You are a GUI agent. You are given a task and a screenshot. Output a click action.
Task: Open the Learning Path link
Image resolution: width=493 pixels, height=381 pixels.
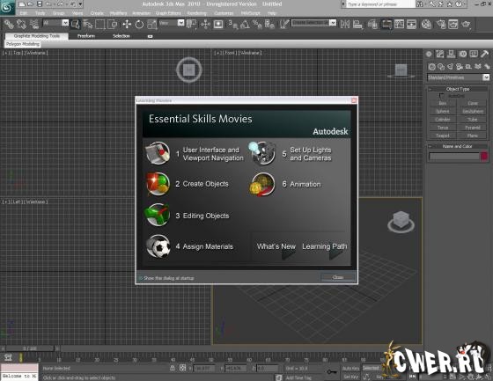pyautogui.click(x=325, y=246)
